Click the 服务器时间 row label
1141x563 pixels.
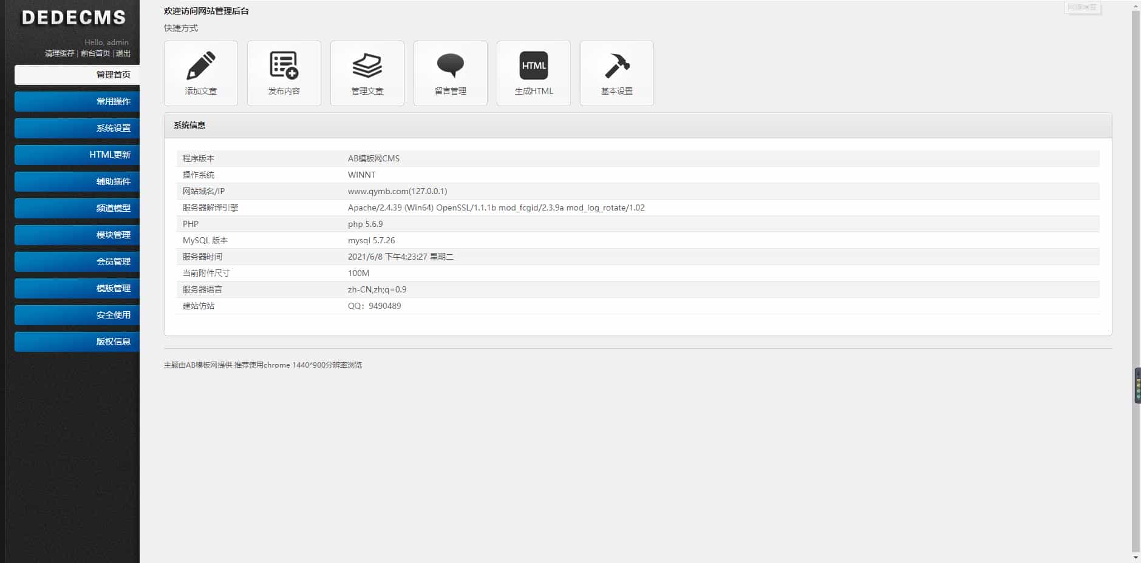click(202, 257)
